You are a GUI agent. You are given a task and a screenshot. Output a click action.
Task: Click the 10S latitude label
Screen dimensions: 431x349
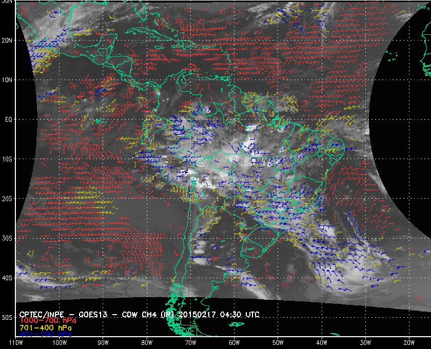pyautogui.click(x=7, y=159)
